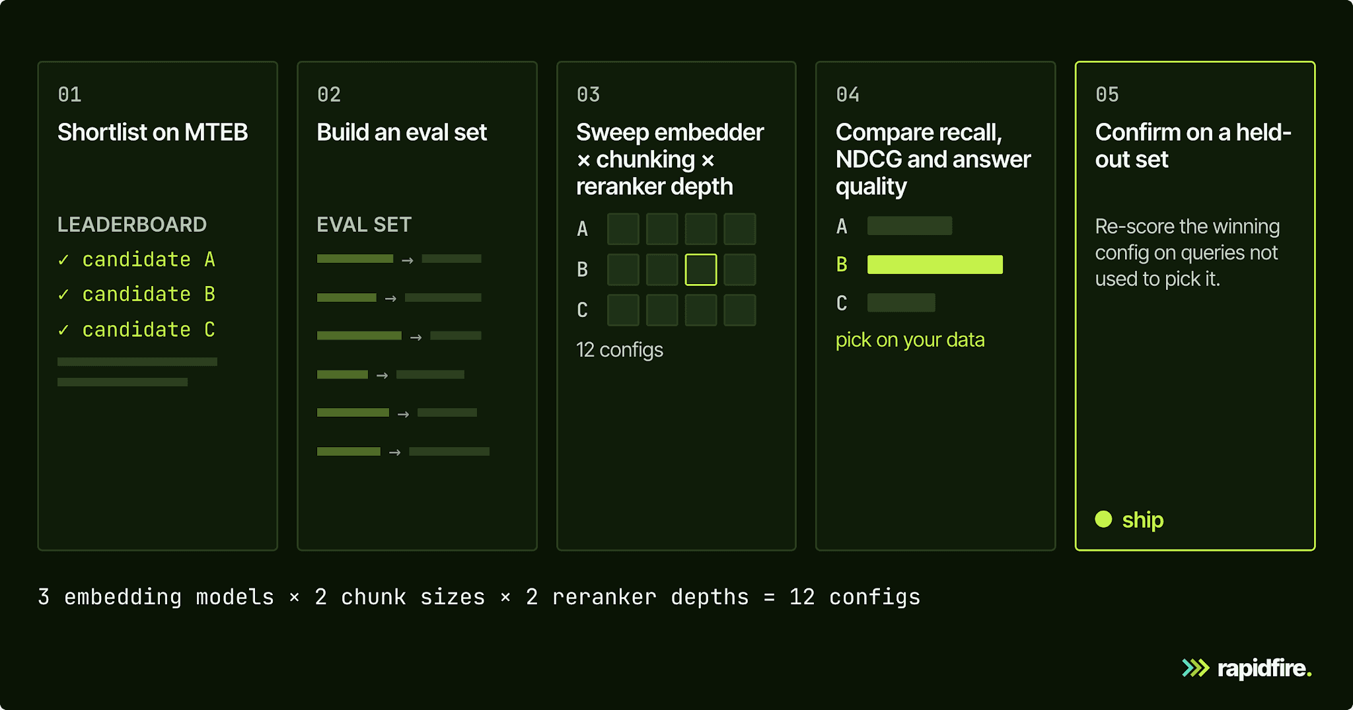Image resolution: width=1353 pixels, height=710 pixels.
Task: Select the "candidate B" leaderboard entry
Action: [x=149, y=294]
